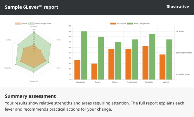
Task: Click 'Engagement' label under the radar chart
Action: [x=34, y=81]
